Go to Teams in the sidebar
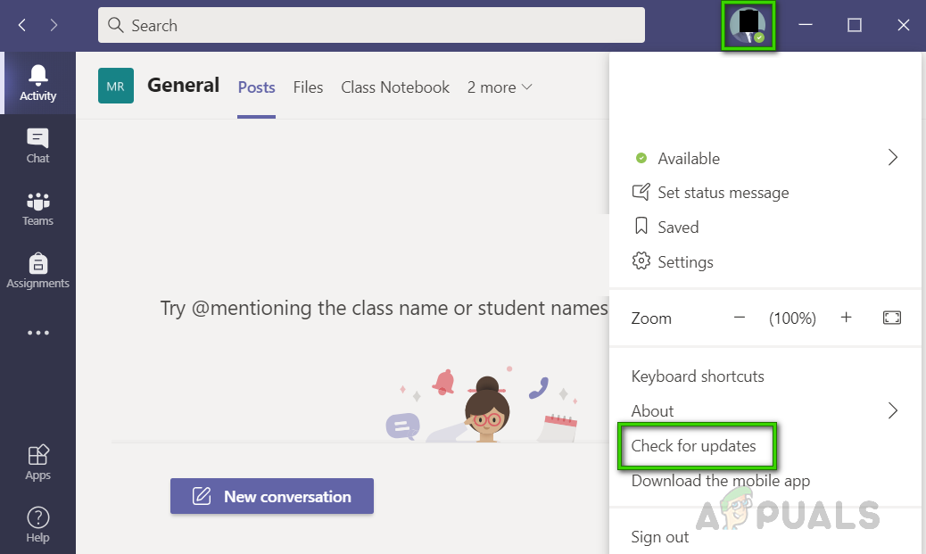Image resolution: width=926 pixels, height=554 pixels. coord(37,208)
